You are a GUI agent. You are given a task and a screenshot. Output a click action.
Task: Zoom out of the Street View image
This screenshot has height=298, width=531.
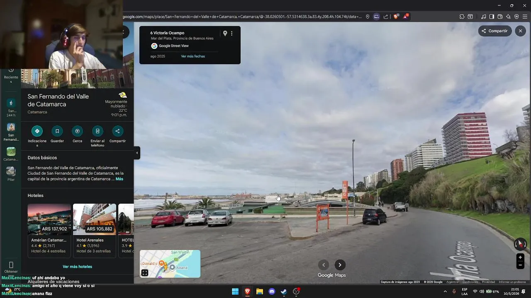tap(520, 265)
